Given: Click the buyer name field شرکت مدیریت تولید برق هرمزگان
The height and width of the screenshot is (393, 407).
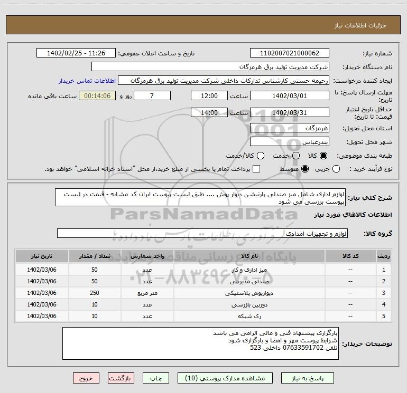Looking at the screenshot, I should pos(210,67).
